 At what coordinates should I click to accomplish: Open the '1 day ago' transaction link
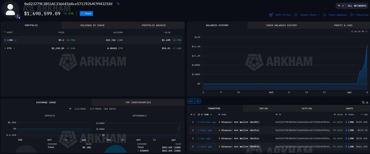pyautogui.click(x=204, y=139)
